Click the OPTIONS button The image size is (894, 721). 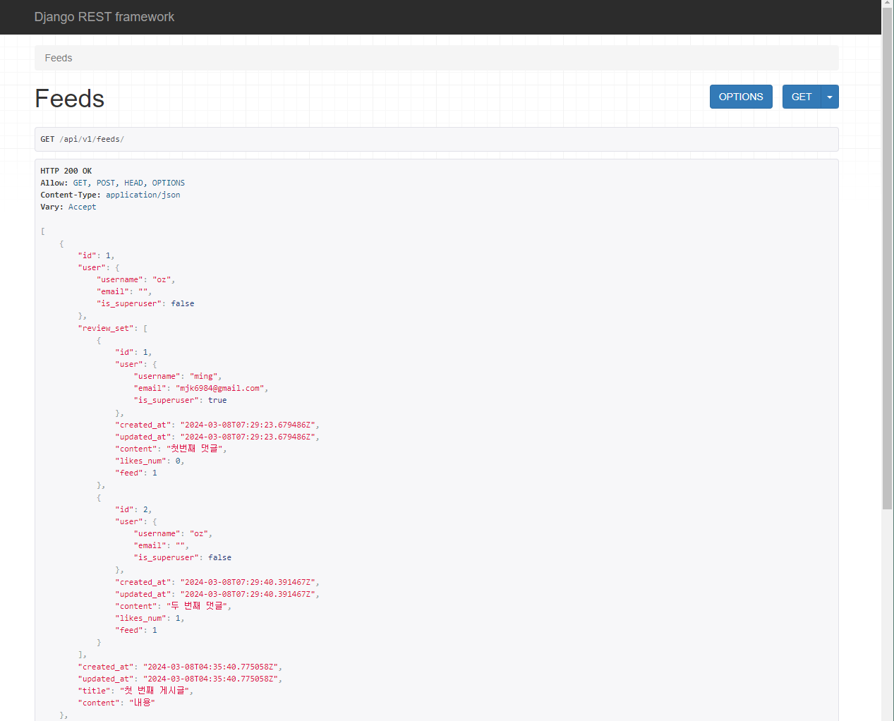click(741, 97)
